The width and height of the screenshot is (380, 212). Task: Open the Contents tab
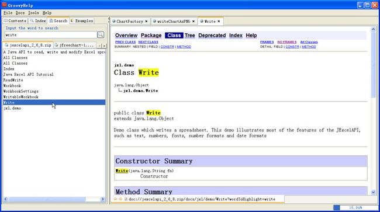[x=15, y=21]
